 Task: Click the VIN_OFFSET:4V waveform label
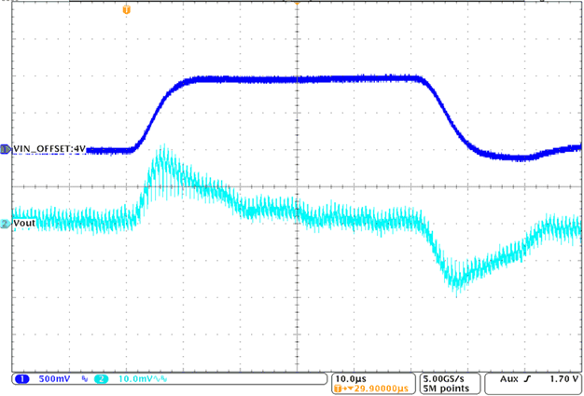pyautogui.click(x=49, y=149)
